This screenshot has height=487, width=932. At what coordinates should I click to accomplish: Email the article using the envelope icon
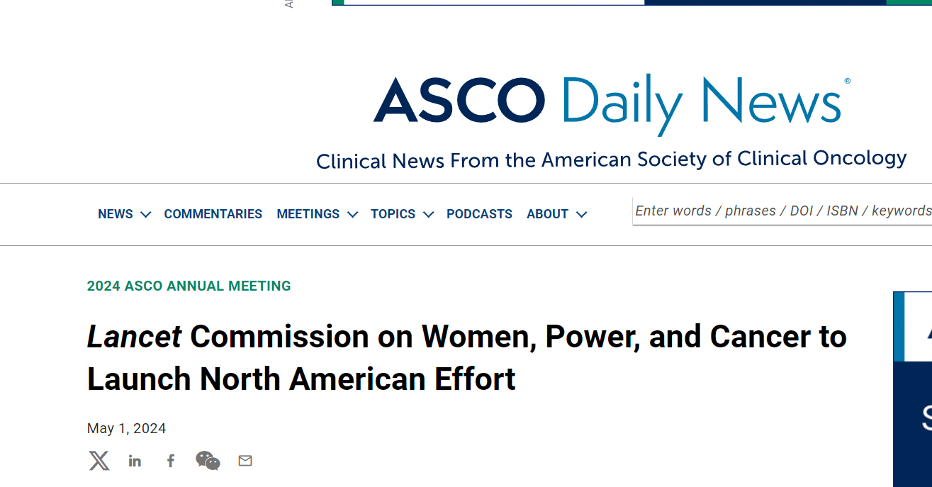click(245, 461)
